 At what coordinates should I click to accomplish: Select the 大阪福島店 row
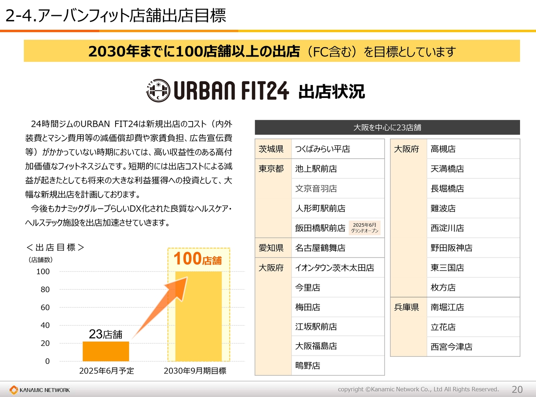point(338,346)
